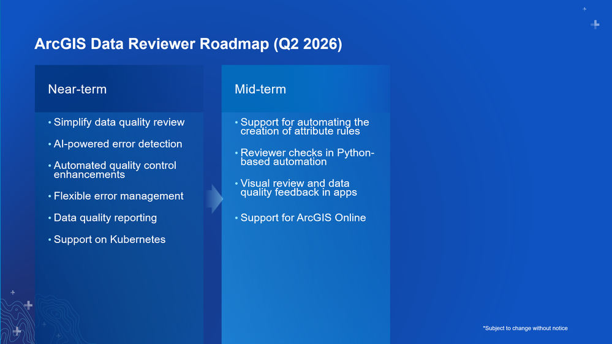Click the small plus sign at the top-right edge
The width and height of the screenshot is (612, 344).
584,9
